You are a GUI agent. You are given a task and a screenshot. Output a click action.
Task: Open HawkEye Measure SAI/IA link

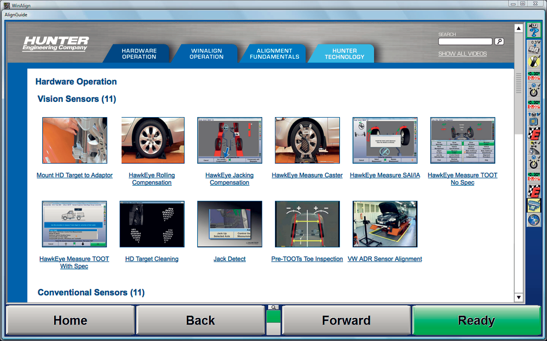tap(385, 175)
